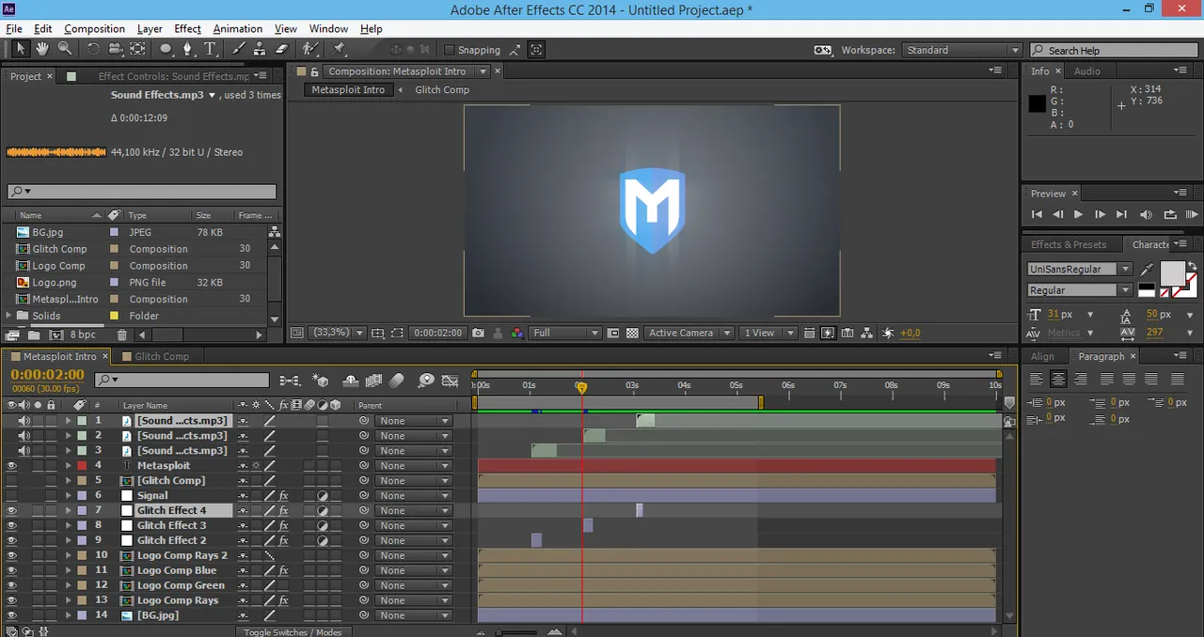Viewport: 1204px width, 637px height.
Task: Open the Composition menu
Action: (x=94, y=29)
